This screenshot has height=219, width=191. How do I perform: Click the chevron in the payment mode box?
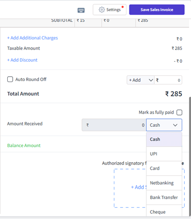[175, 125]
